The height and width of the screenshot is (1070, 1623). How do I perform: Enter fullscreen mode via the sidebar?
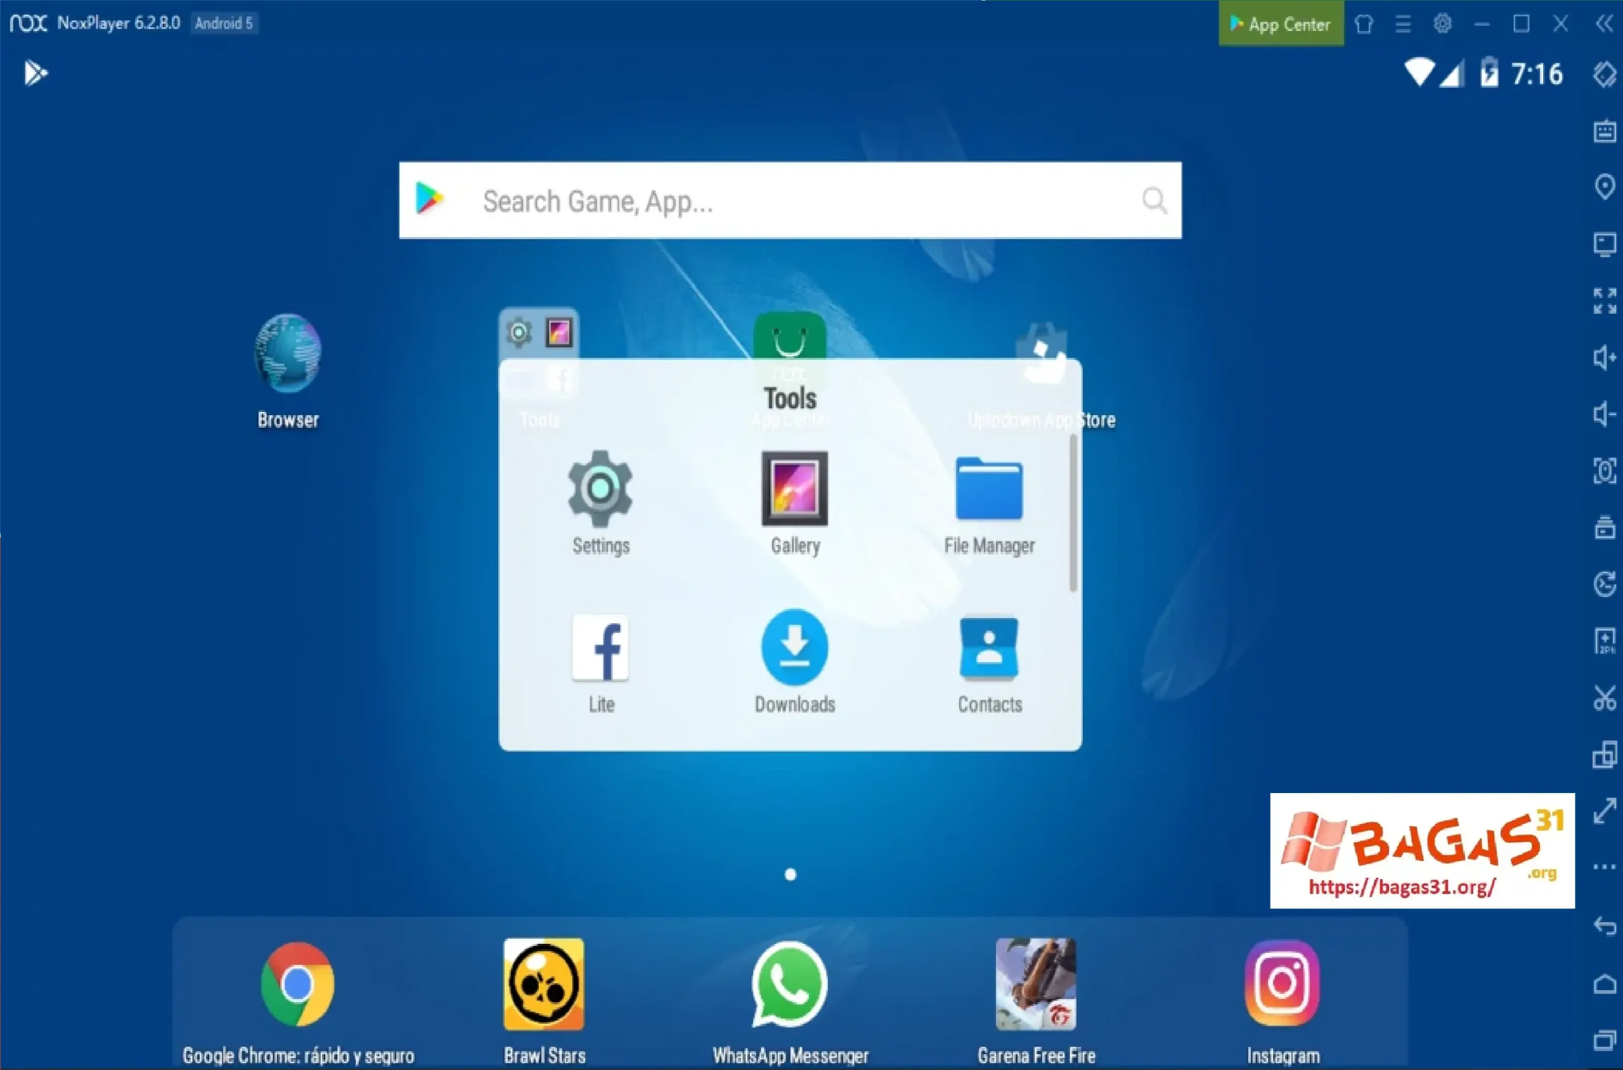coord(1605,302)
